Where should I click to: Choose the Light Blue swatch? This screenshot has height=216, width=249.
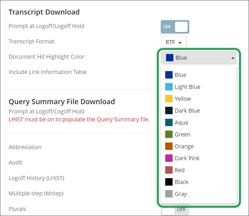point(169,87)
